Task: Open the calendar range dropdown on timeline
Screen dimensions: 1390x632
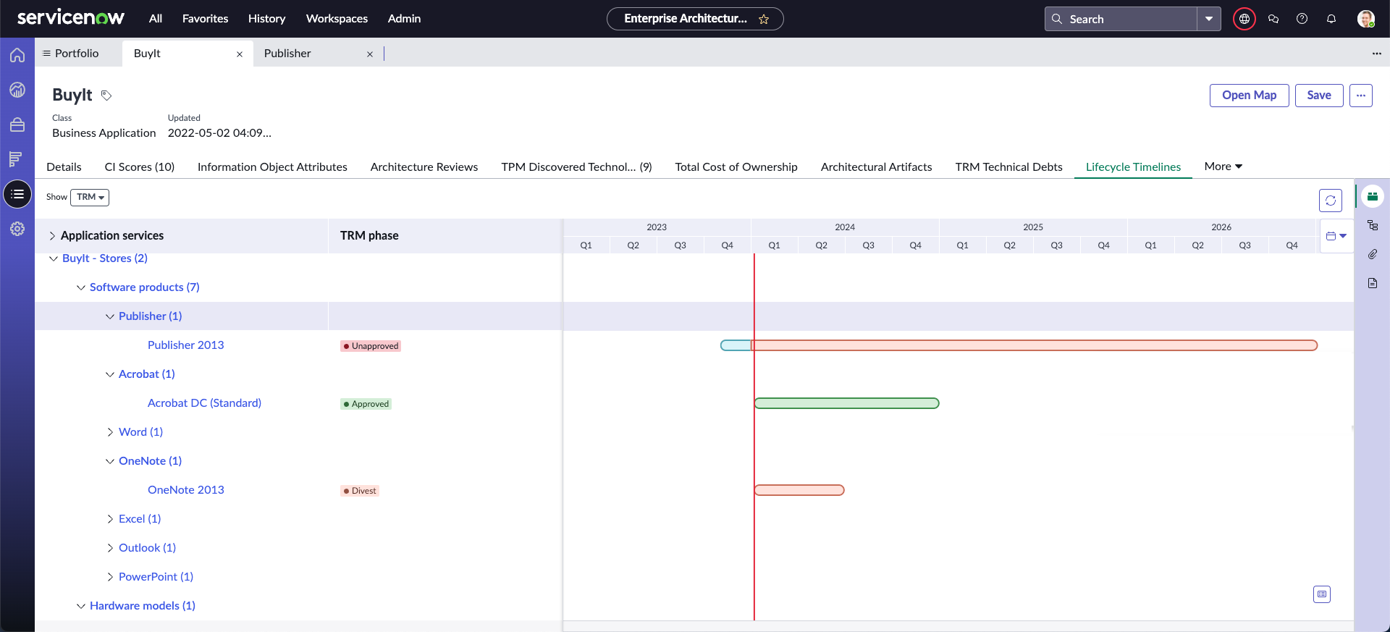Action: tap(1336, 236)
